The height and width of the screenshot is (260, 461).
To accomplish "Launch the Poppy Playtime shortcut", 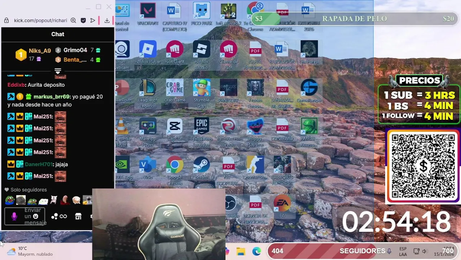I will click(x=255, y=133).
